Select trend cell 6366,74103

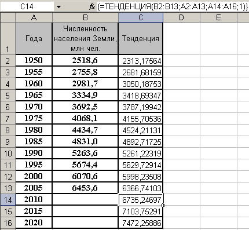pyautogui.click(x=141, y=188)
